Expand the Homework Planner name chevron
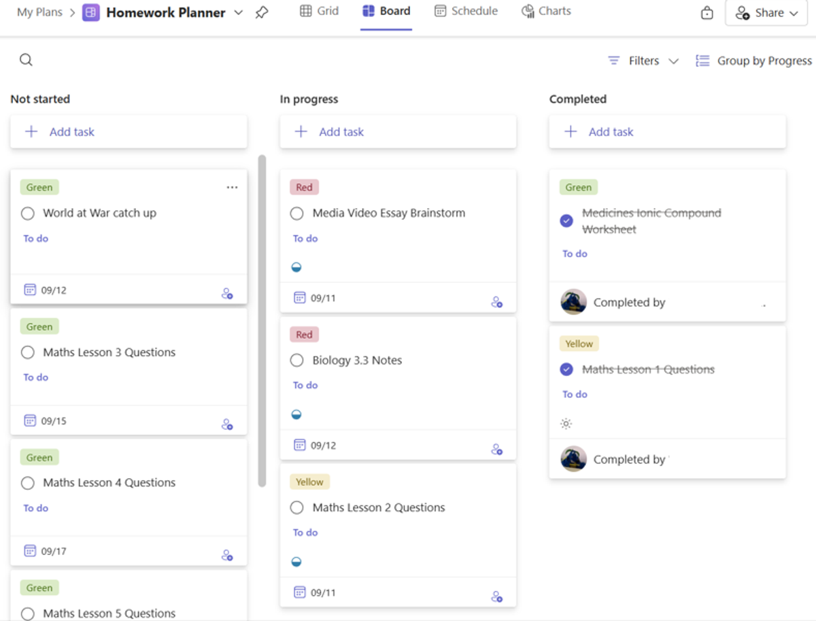Image resolution: width=816 pixels, height=621 pixels. click(x=238, y=12)
